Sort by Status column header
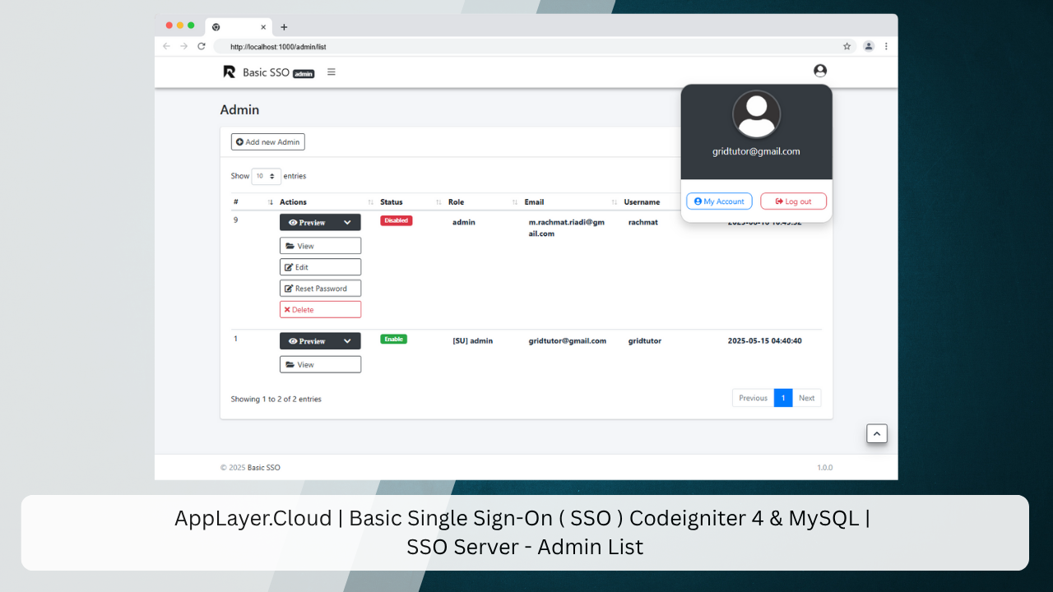Viewport: 1053px width, 592px height. click(x=411, y=202)
